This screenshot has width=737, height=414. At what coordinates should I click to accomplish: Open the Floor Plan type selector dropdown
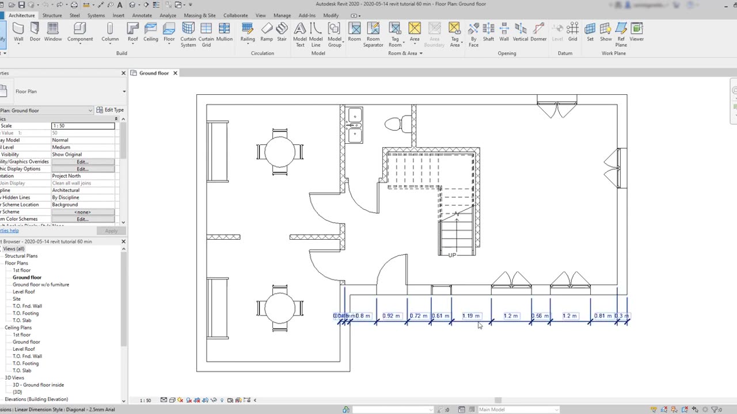(124, 91)
